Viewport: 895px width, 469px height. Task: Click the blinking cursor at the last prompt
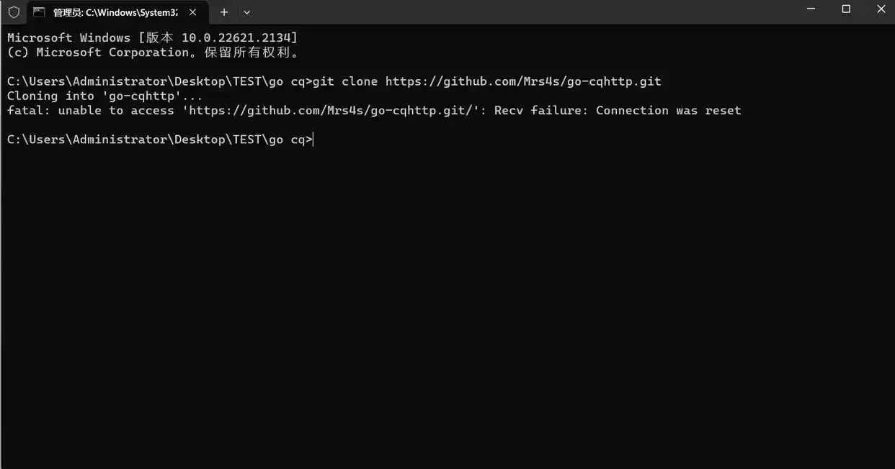[x=314, y=140]
